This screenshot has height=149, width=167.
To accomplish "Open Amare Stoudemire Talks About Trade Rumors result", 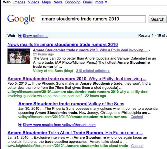I will click(75, 133).
